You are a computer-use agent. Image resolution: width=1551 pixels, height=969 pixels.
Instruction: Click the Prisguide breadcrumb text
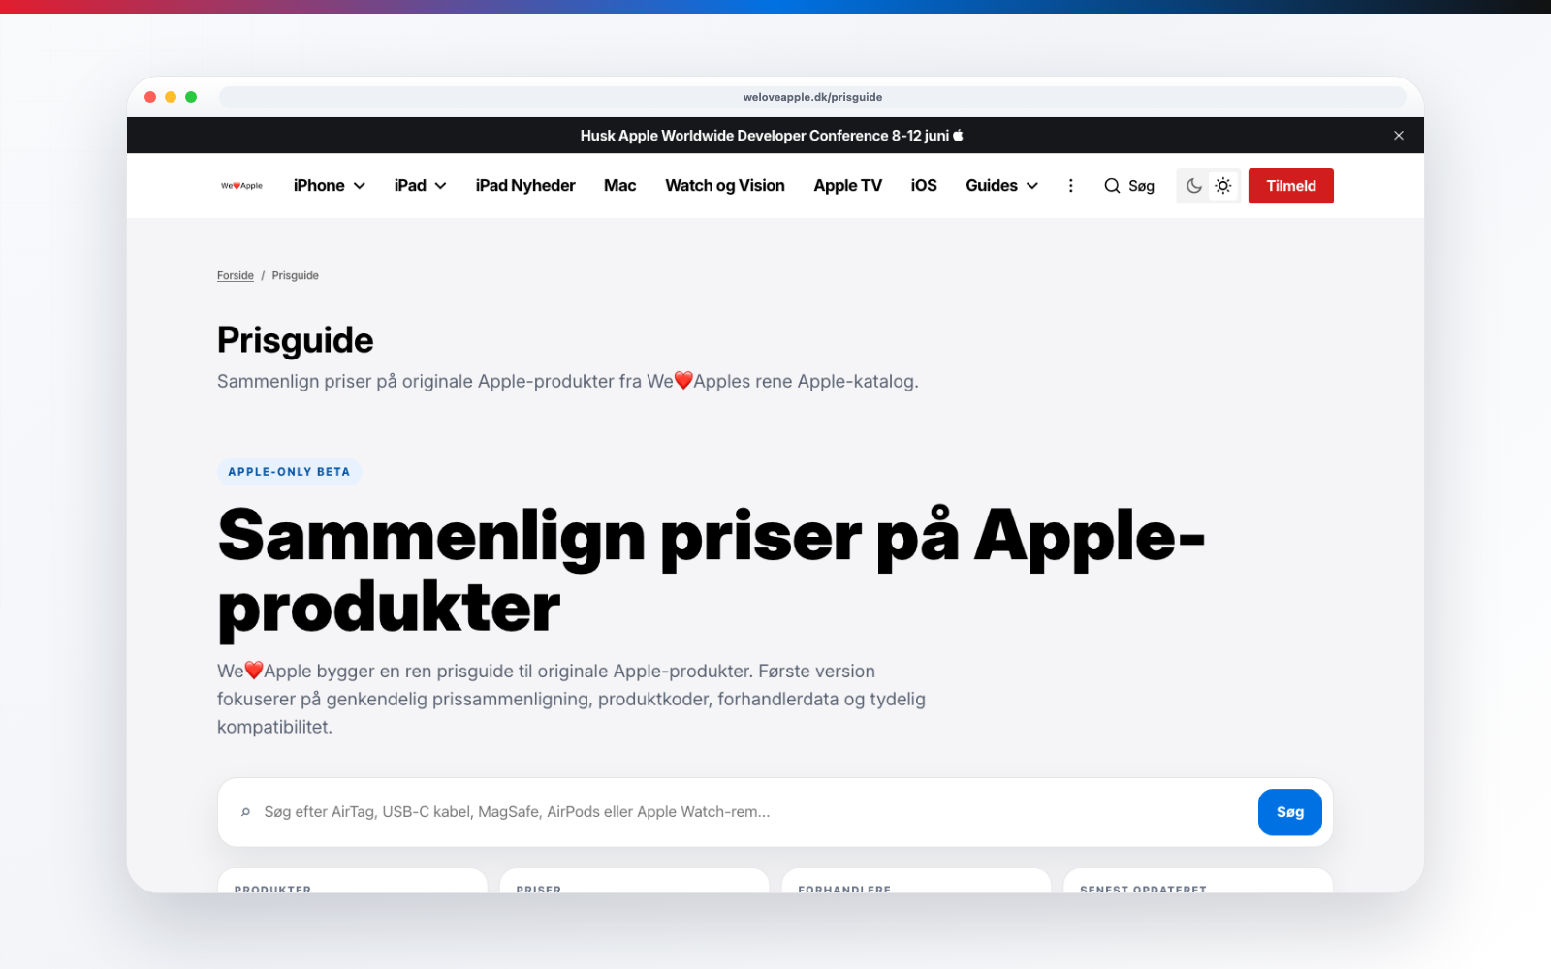[296, 275]
